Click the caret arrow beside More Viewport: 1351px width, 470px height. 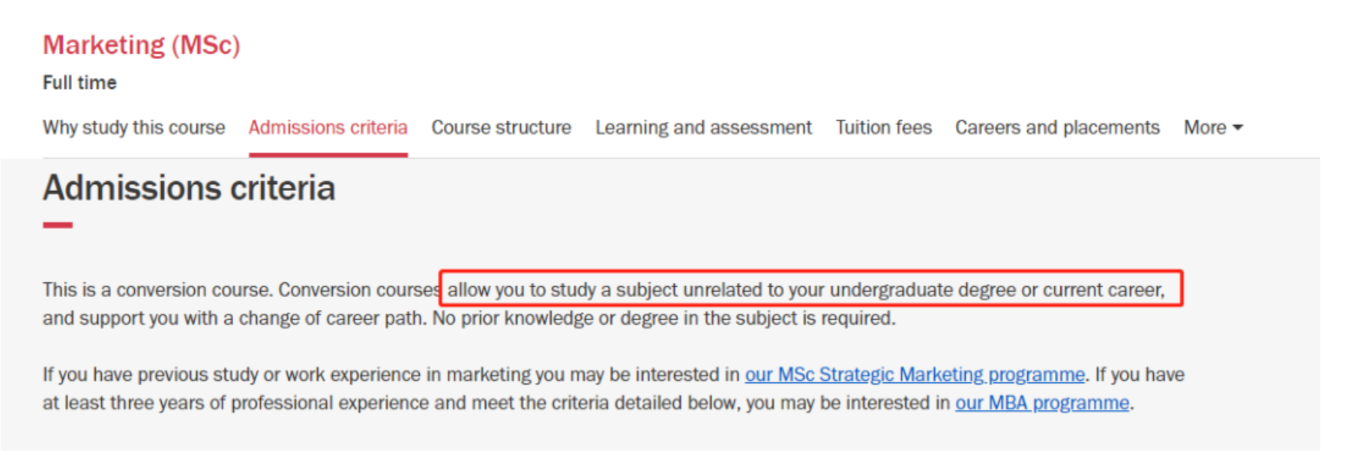1238,128
